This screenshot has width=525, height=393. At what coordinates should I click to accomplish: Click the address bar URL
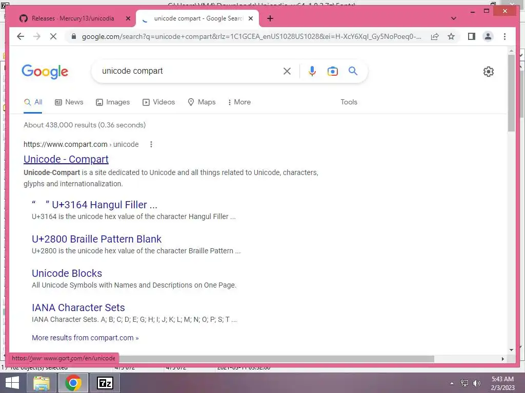click(x=251, y=36)
